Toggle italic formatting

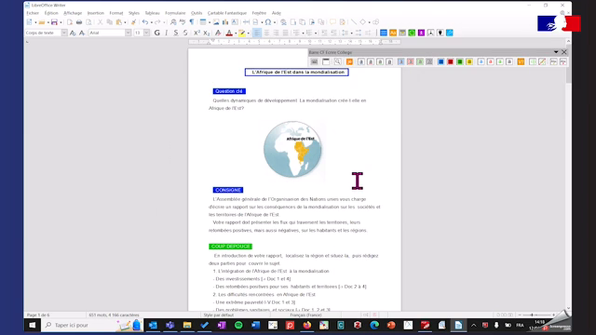pos(166,33)
